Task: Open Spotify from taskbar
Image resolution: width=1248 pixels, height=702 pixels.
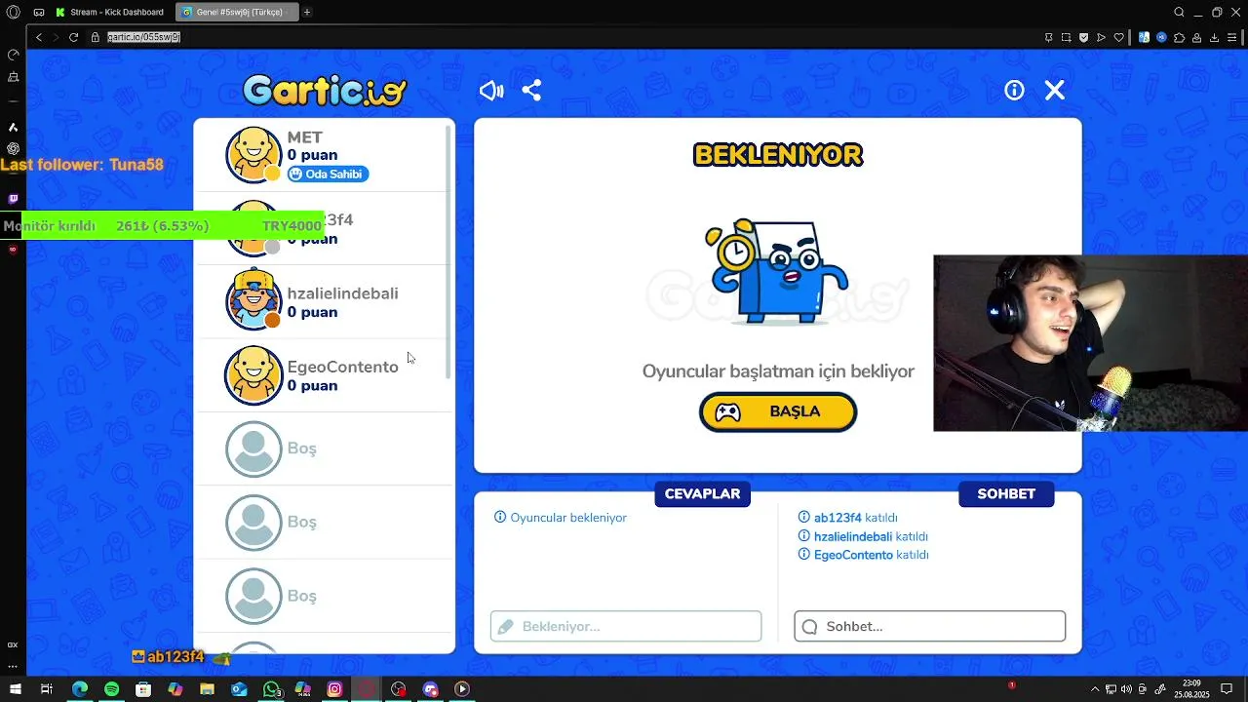Action: [111, 689]
